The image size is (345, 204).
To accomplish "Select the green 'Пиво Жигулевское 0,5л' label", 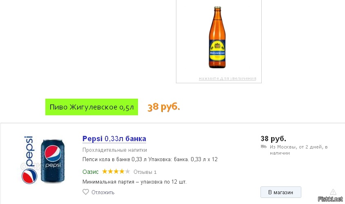I will (x=91, y=107).
